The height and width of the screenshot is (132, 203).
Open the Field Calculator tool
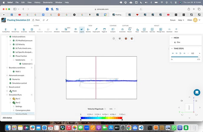click(66, 30)
